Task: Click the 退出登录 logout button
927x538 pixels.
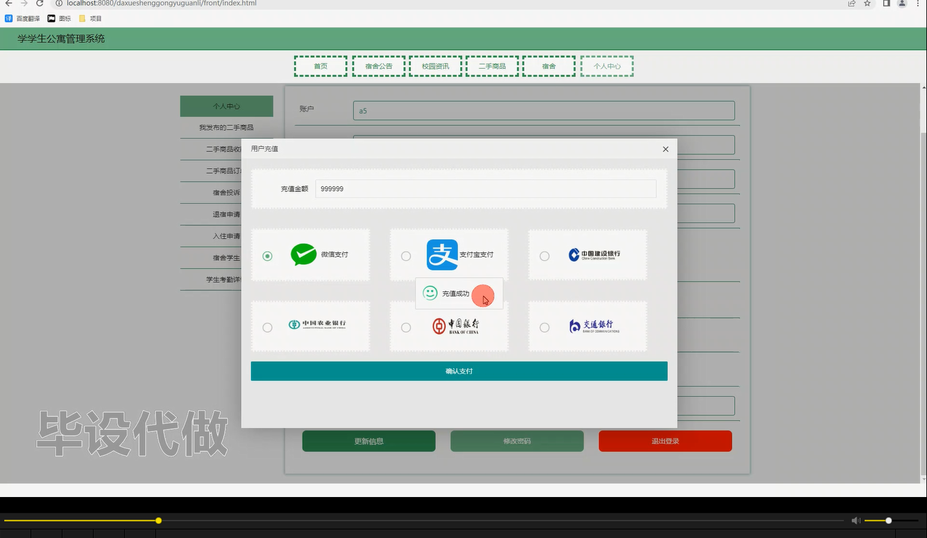Action: pos(665,441)
